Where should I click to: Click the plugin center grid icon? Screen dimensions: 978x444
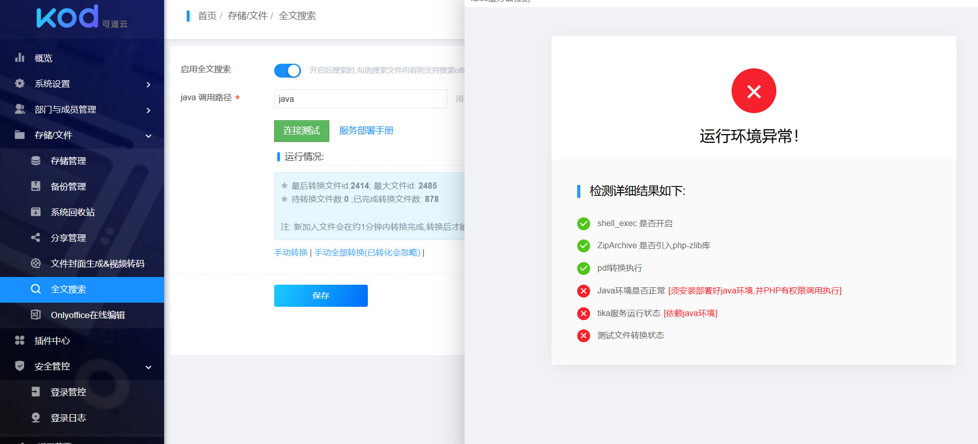coord(20,340)
